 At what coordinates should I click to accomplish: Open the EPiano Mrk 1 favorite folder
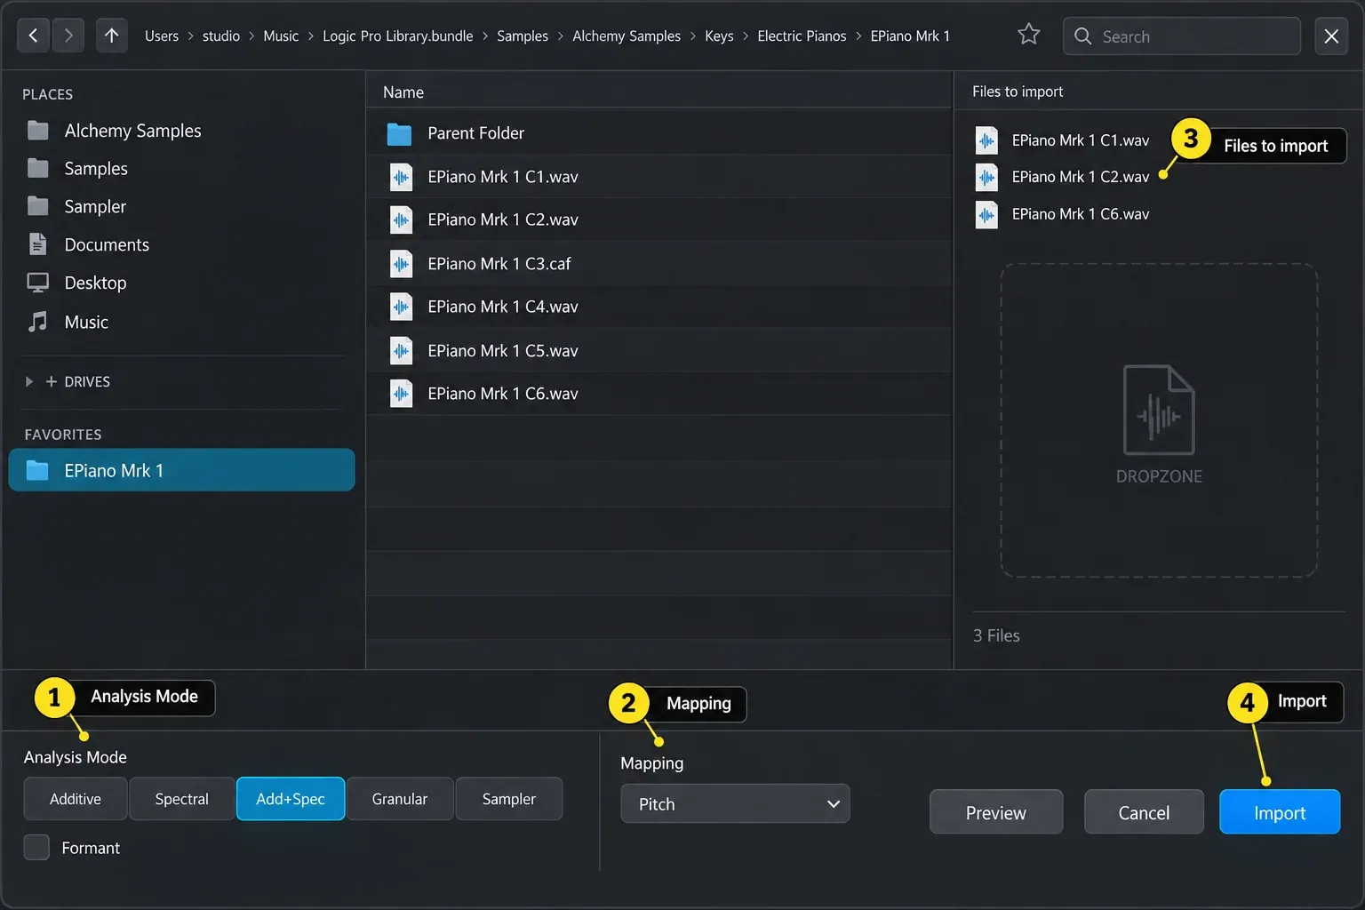(181, 470)
